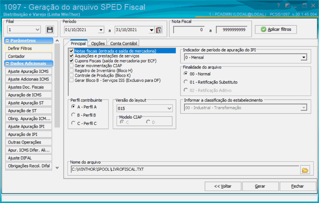This screenshot has height=203, width=319.
Task: Select A - Perfil A radio
Action: [x=73, y=106]
